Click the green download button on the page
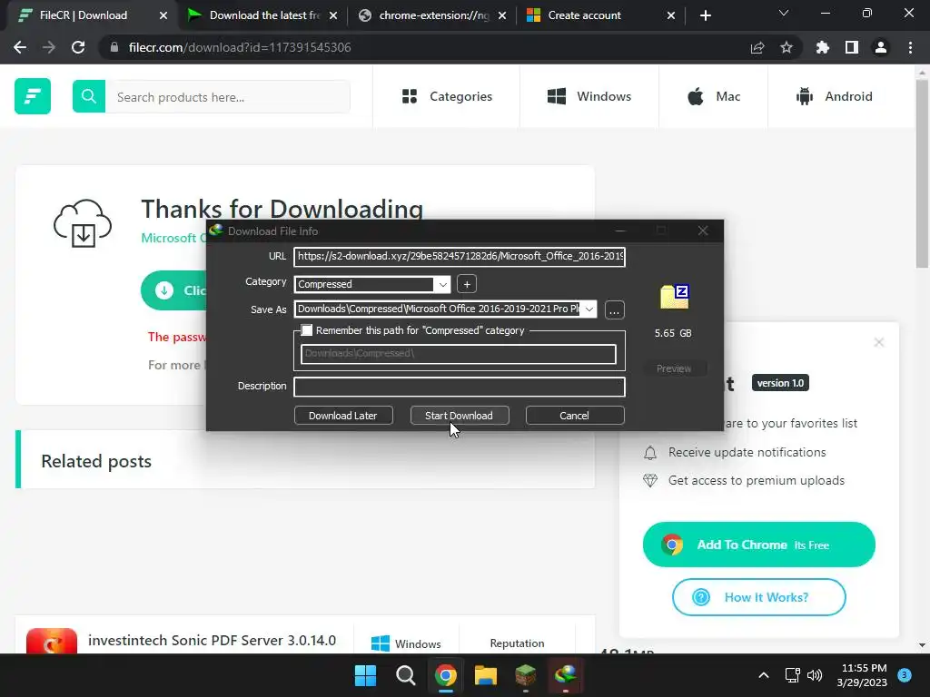The width and height of the screenshot is (930, 697). (x=174, y=290)
